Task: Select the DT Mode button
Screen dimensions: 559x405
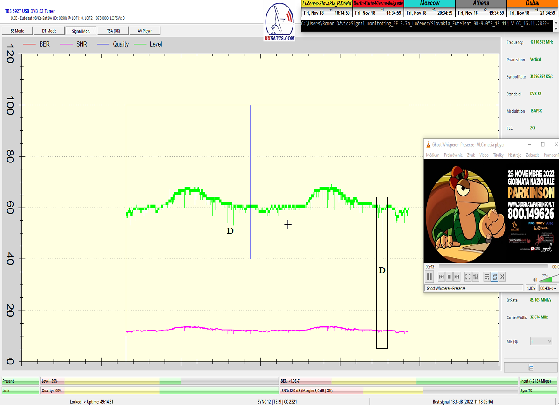Action: [49, 31]
